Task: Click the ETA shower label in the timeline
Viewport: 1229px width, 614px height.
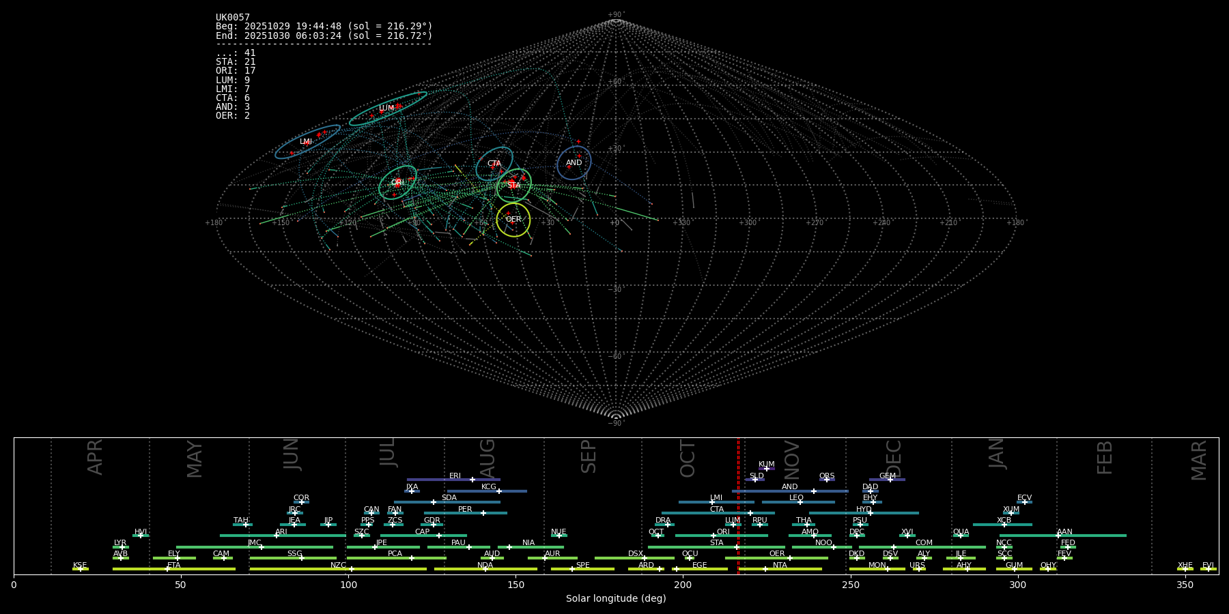Action: pyautogui.click(x=174, y=566)
